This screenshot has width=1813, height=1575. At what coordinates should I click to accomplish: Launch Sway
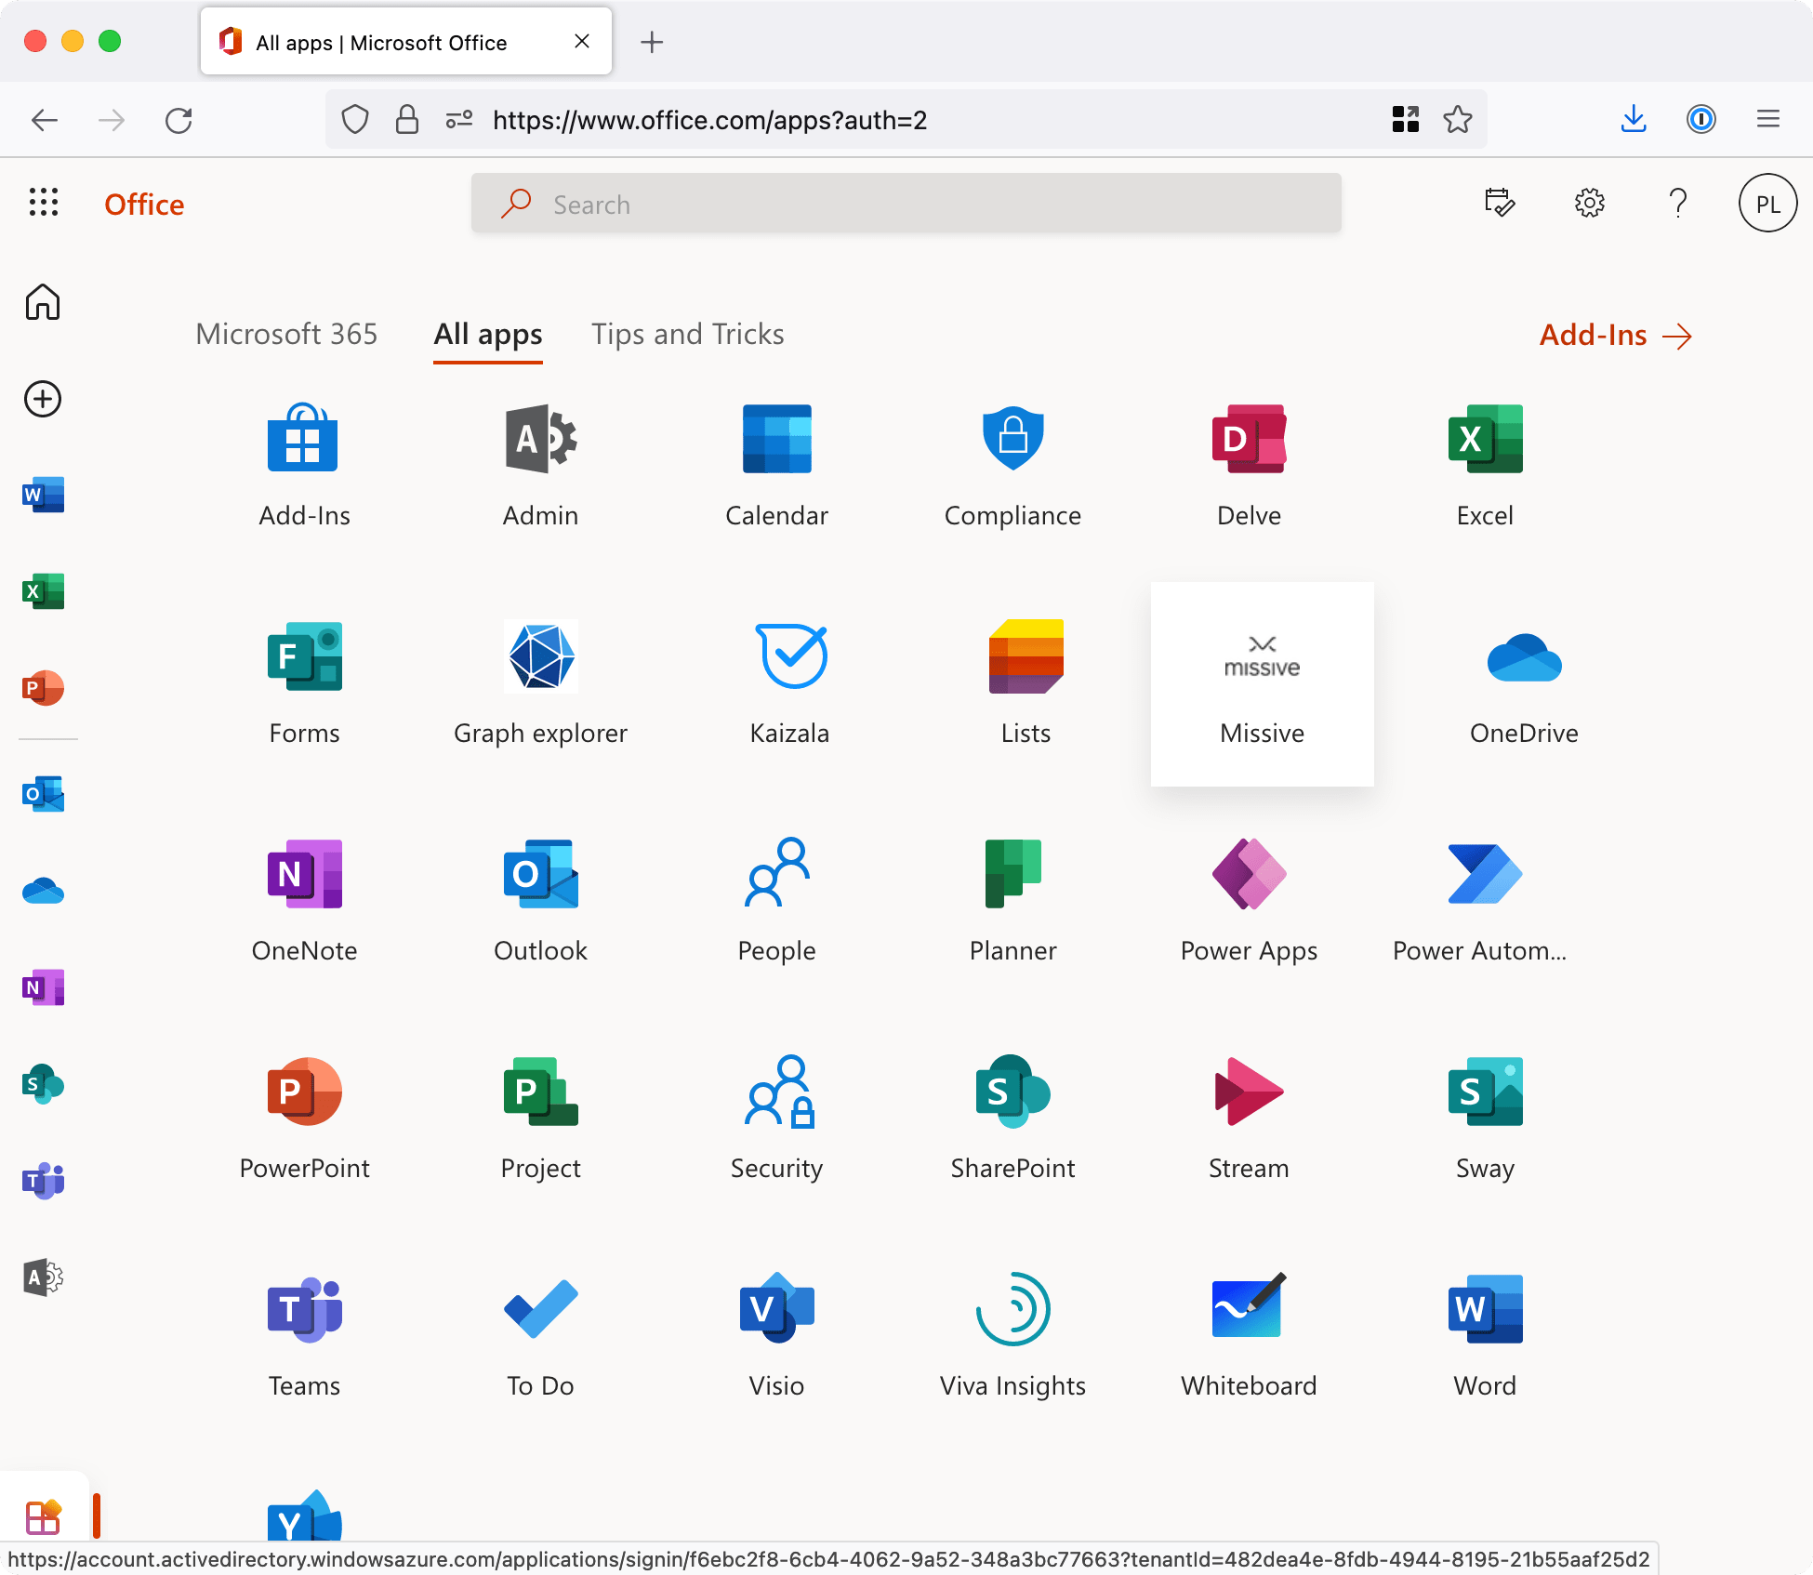pos(1484,1116)
